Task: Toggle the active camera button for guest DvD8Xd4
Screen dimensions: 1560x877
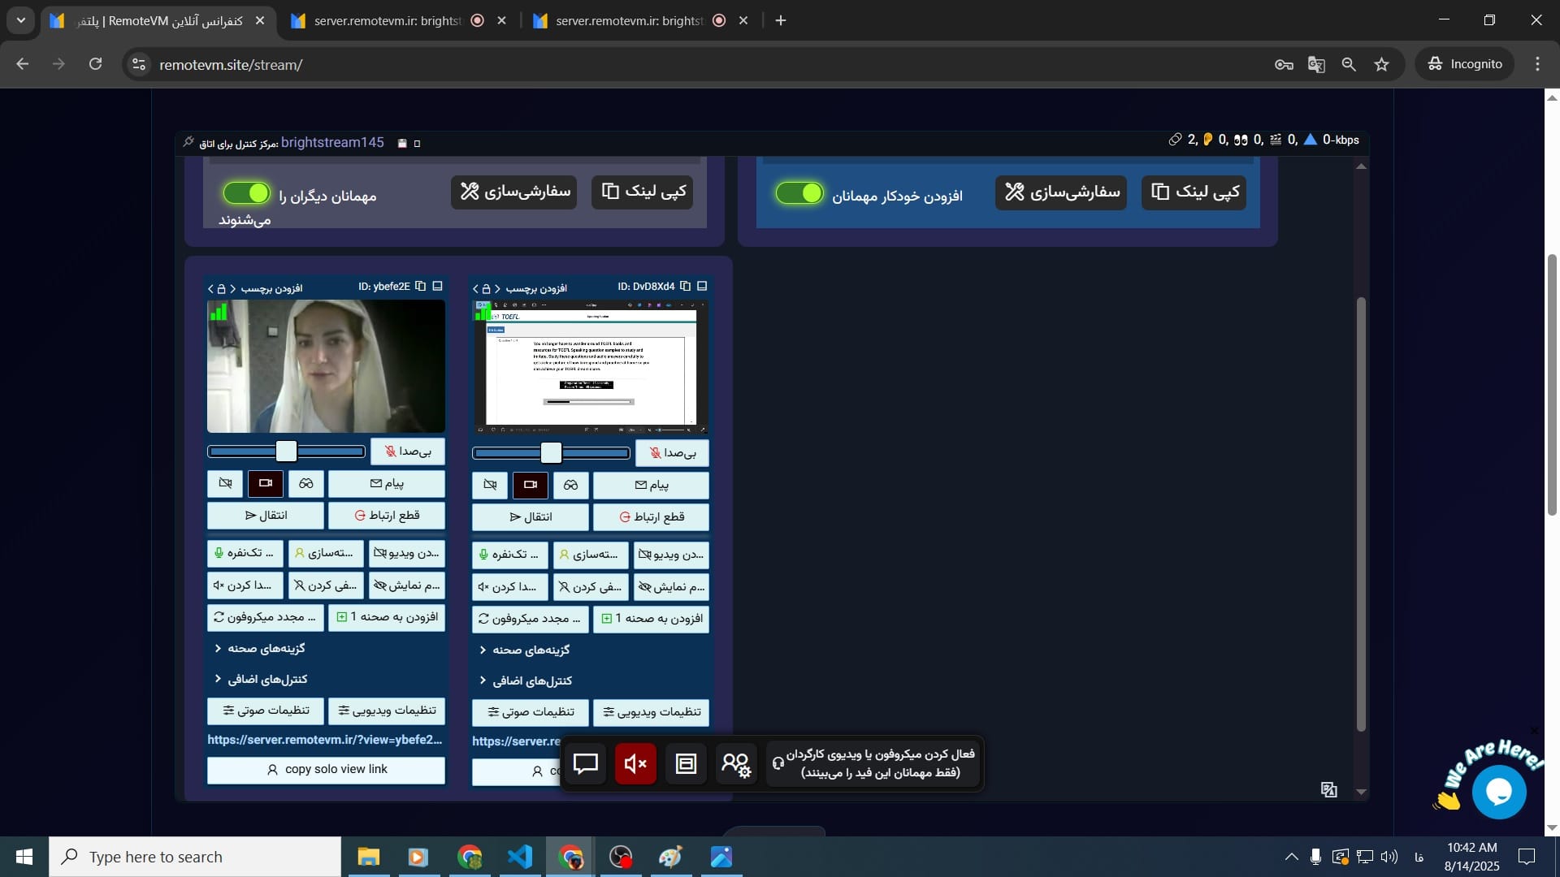Action: click(x=530, y=485)
